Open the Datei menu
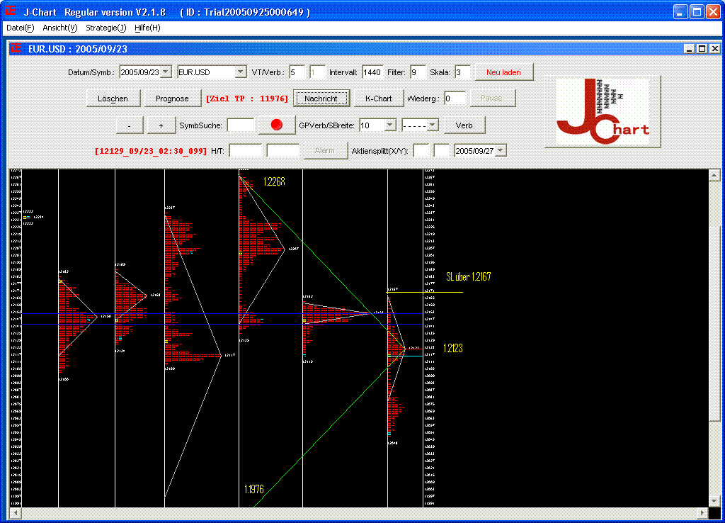The width and height of the screenshot is (725, 523). tap(20, 28)
